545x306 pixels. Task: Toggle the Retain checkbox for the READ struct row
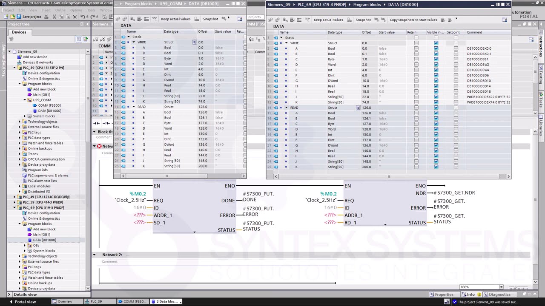point(416,108)
